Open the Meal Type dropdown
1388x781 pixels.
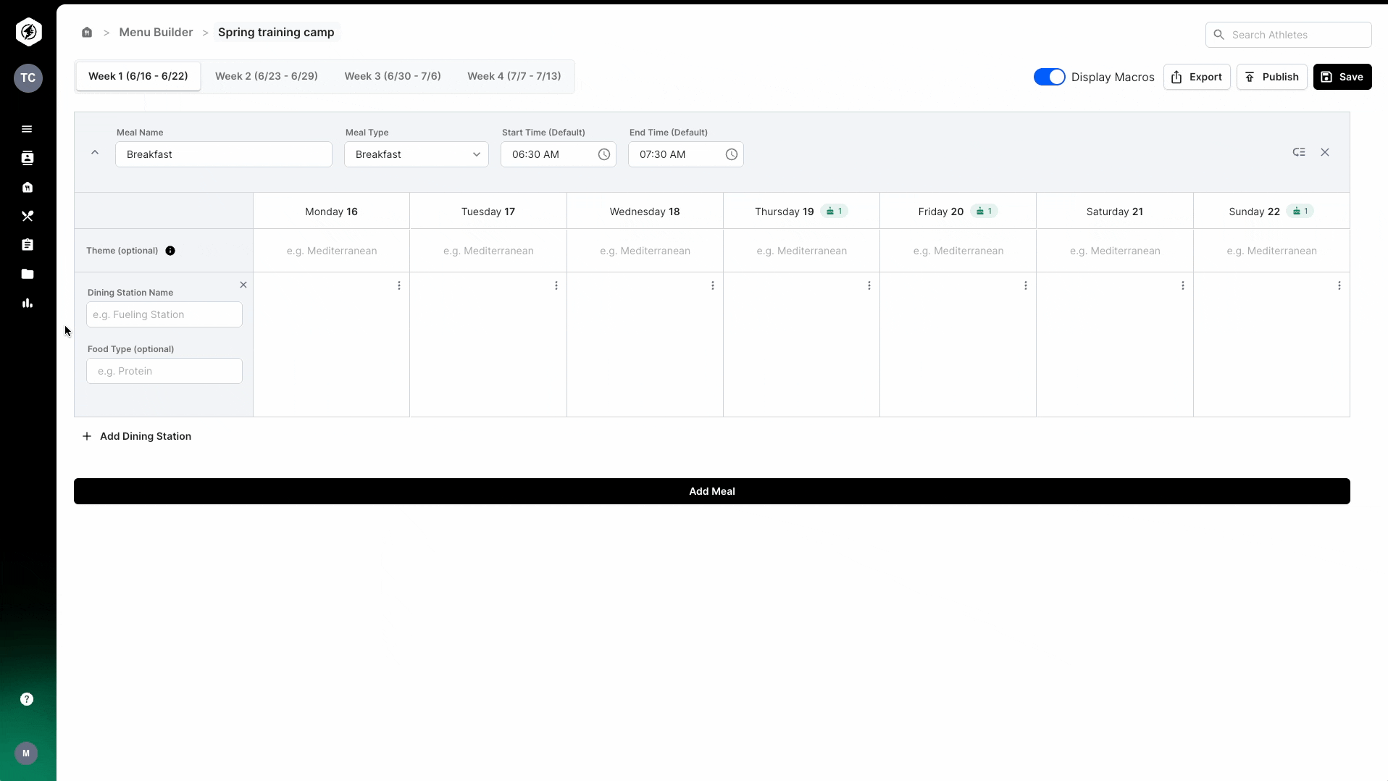(417, 154)
